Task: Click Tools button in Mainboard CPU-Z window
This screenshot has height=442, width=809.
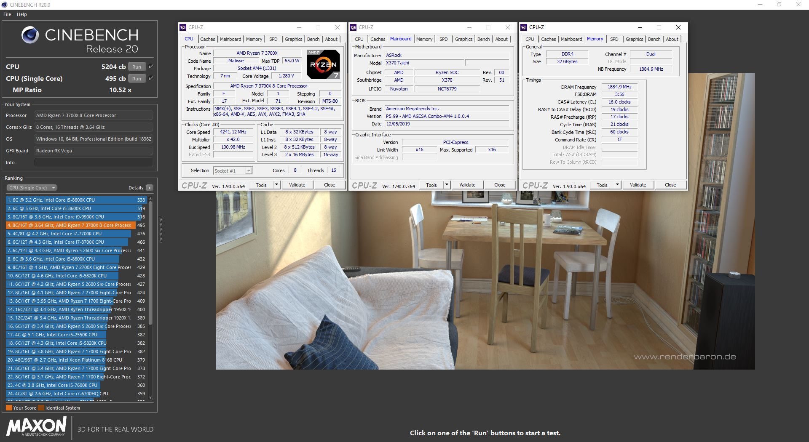Action: [431, 185]
